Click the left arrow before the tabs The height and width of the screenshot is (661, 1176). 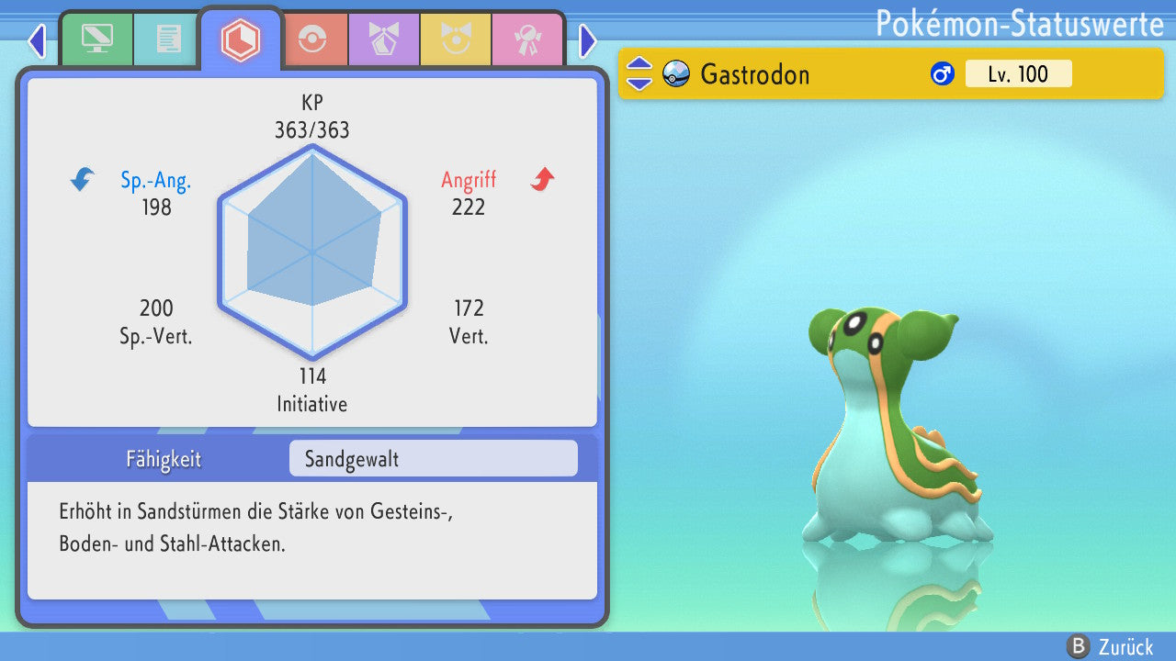point(37,40)
